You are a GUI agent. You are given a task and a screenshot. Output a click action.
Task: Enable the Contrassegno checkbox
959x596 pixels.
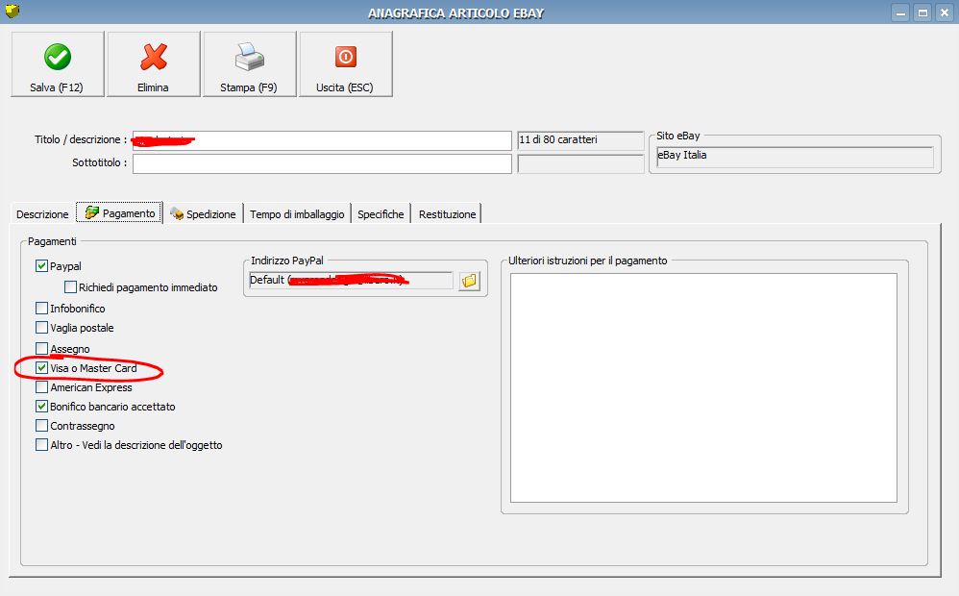[41, 425]
